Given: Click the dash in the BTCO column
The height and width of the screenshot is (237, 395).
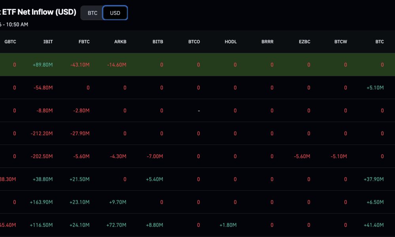Looking at the screenshot, I should coord(199,111).
